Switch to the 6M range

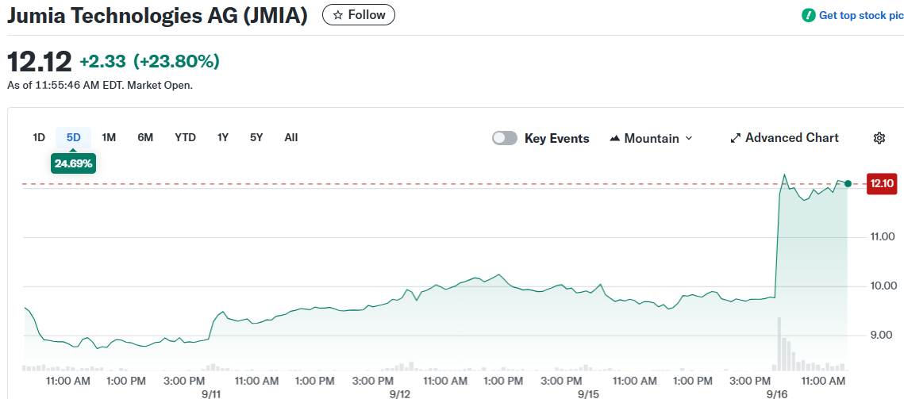coord(145,138)
